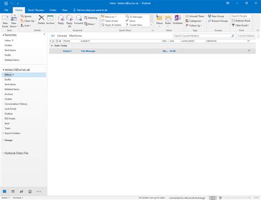This screenshot has height=200, width=261.
Task: Open the View tab
Action: (64, 10)
